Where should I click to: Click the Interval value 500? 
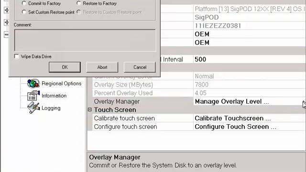pyautogui.click(x=200, y=59)
